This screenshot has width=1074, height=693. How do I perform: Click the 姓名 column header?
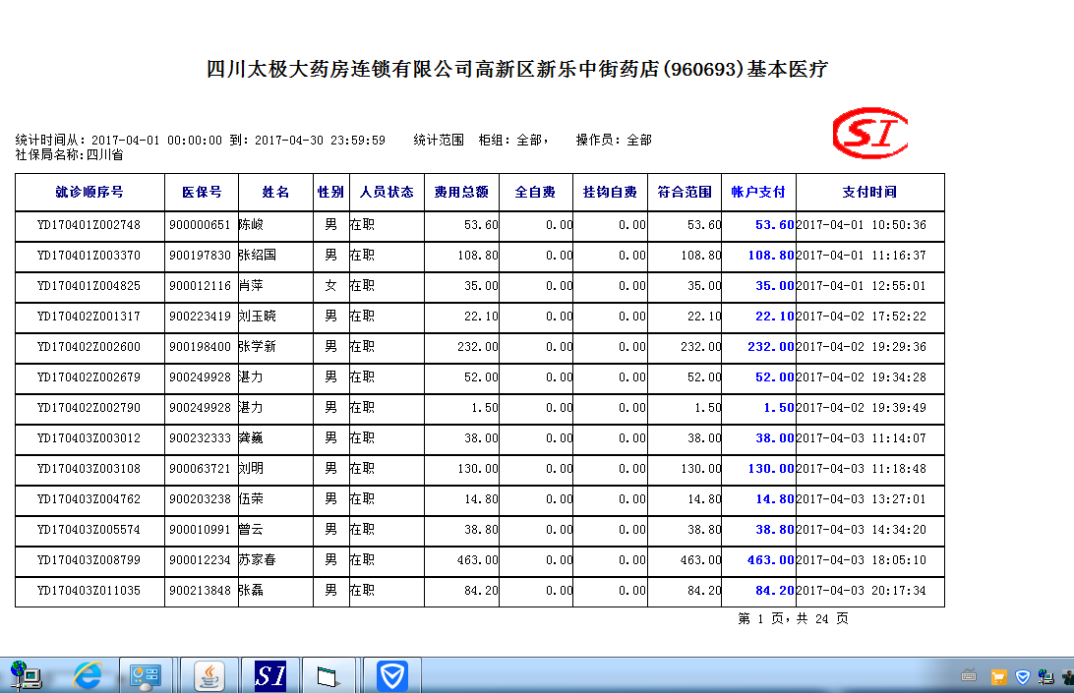[x=275, y=193]
